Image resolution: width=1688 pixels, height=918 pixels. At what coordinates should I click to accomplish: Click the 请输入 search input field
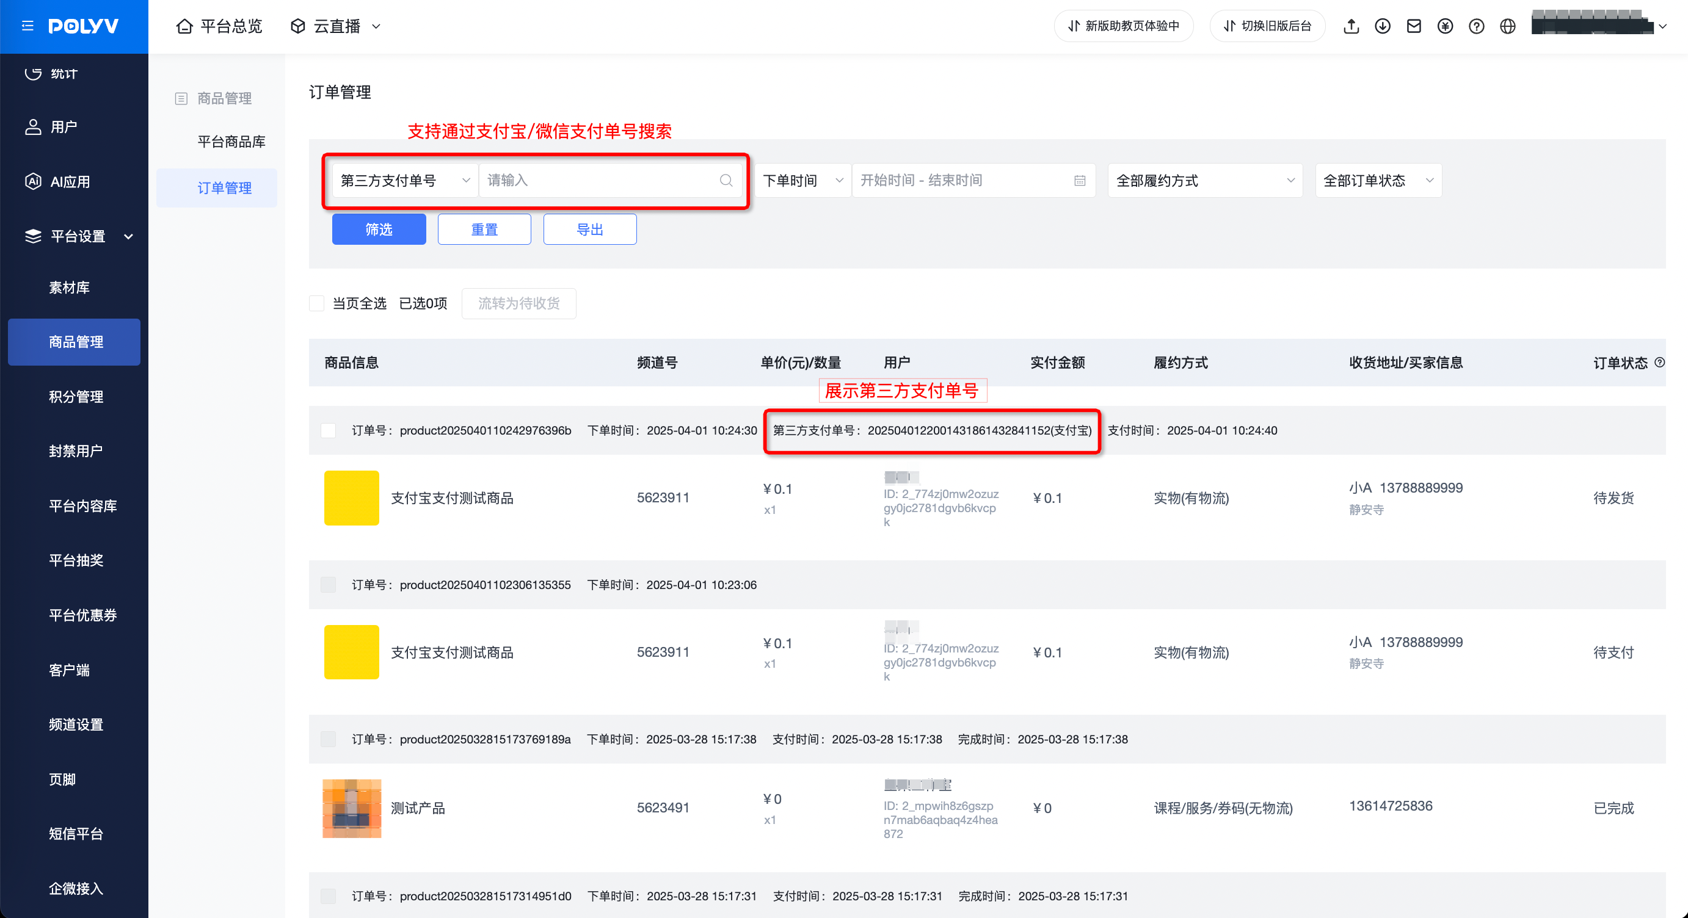pos(611,180)
